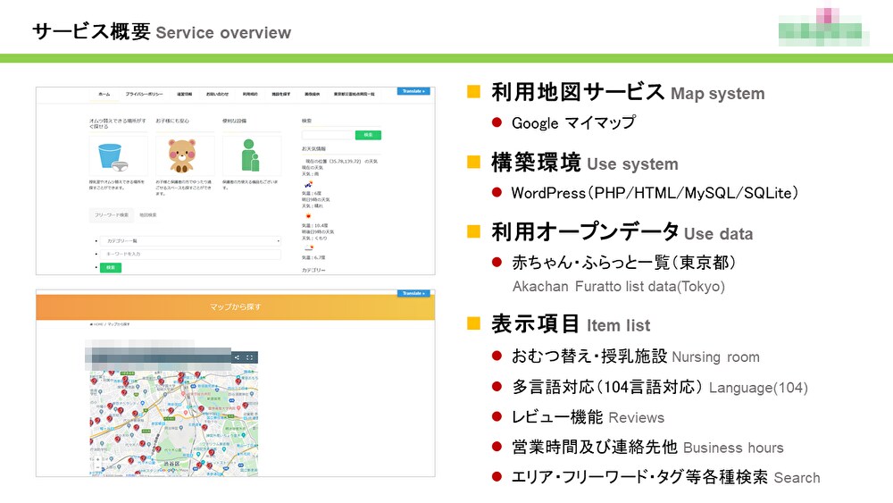This screenshot has width=893, height=503.
Task: Click the '赤ちゃん・ふらっと一覧(東京都)' text
Action: click(x=623, y=262)
